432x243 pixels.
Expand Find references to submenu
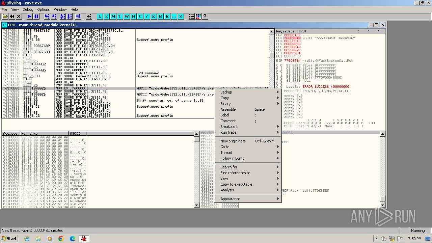pyautogui.click(x=248, y=173)
